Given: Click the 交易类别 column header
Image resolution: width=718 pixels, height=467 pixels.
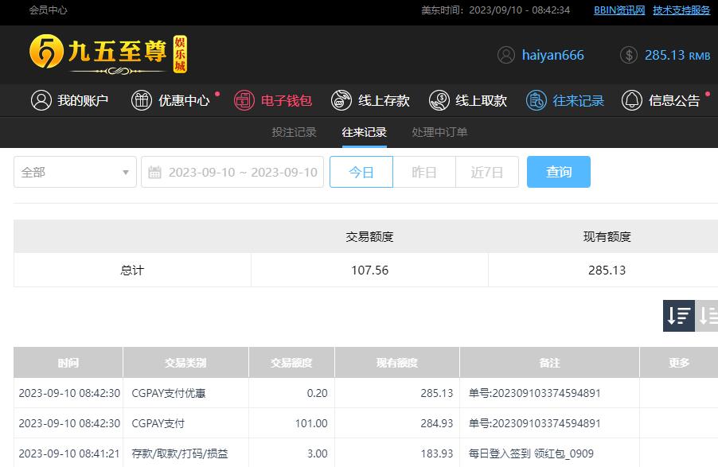Looking at the screenshot, I should click(x=185, y=363).
